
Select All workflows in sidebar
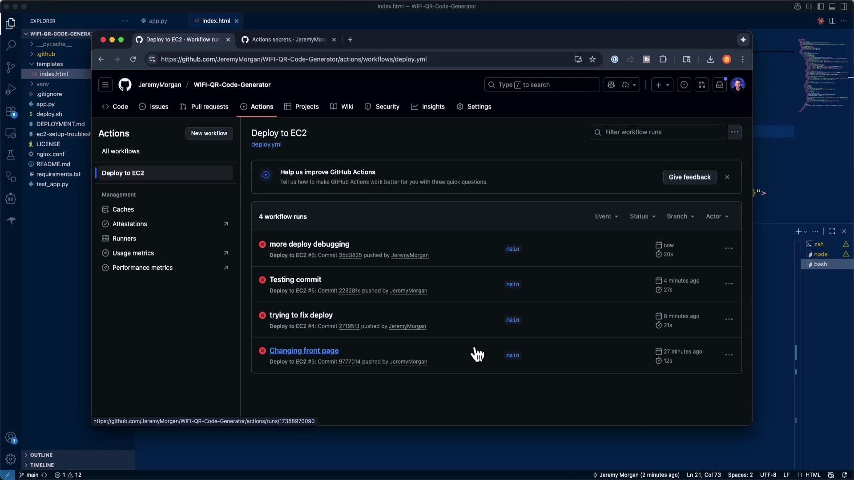[x=121, y=151]
